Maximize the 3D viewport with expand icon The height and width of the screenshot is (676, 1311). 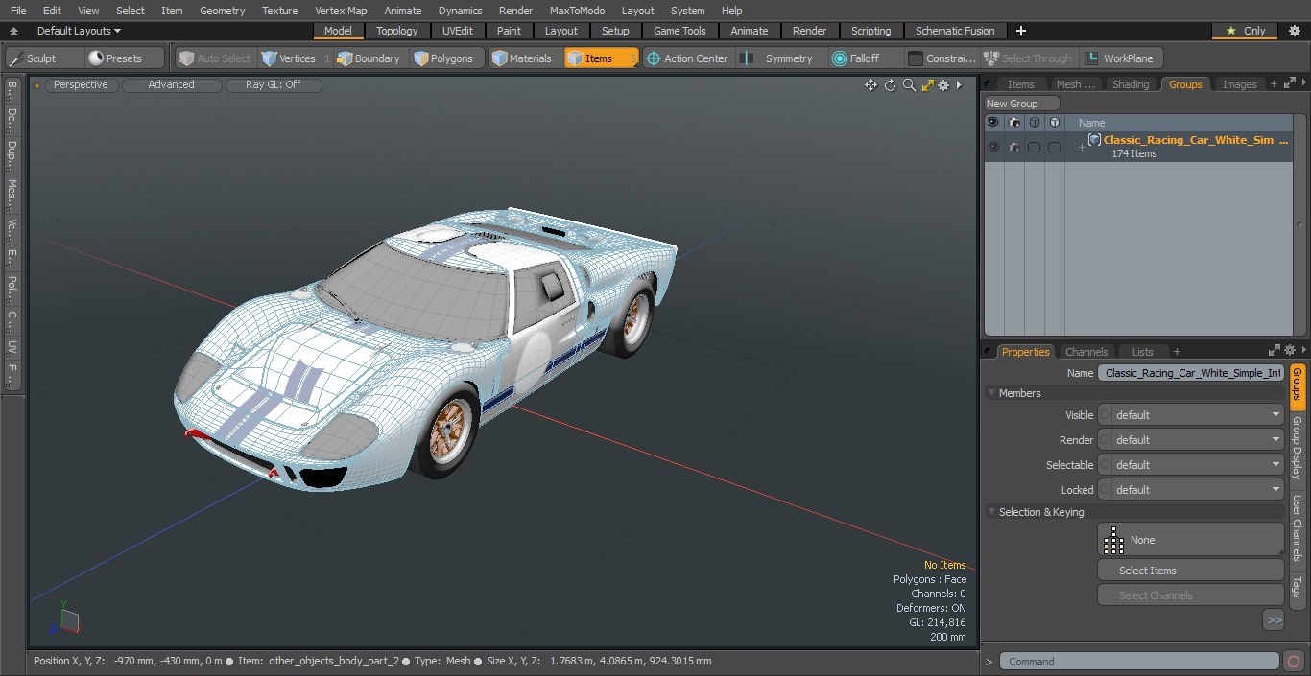pyautogui.click(x=927, y=85)
